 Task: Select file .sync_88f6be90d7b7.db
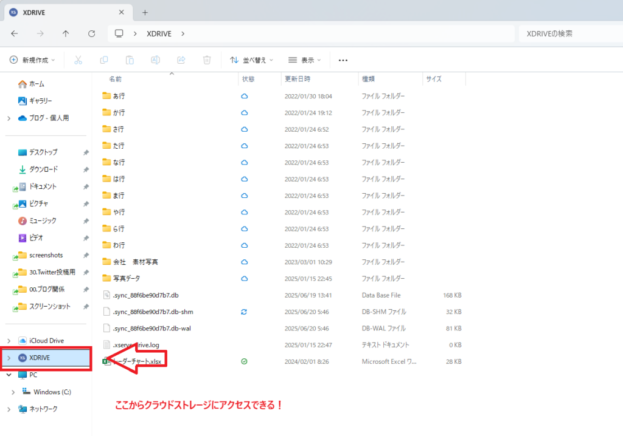coord(141,295)
